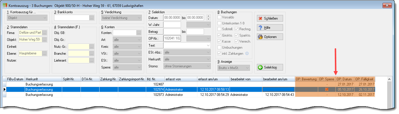Click the info icon beside inkl. Zahlungen
Screen dimensions: 399x114
tap(247, 53)
